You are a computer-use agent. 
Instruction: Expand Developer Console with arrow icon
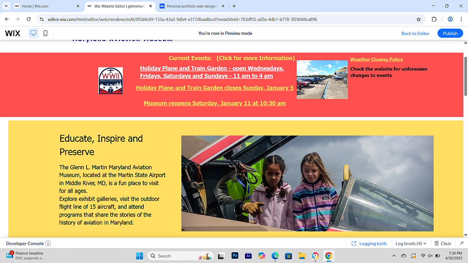461,243
